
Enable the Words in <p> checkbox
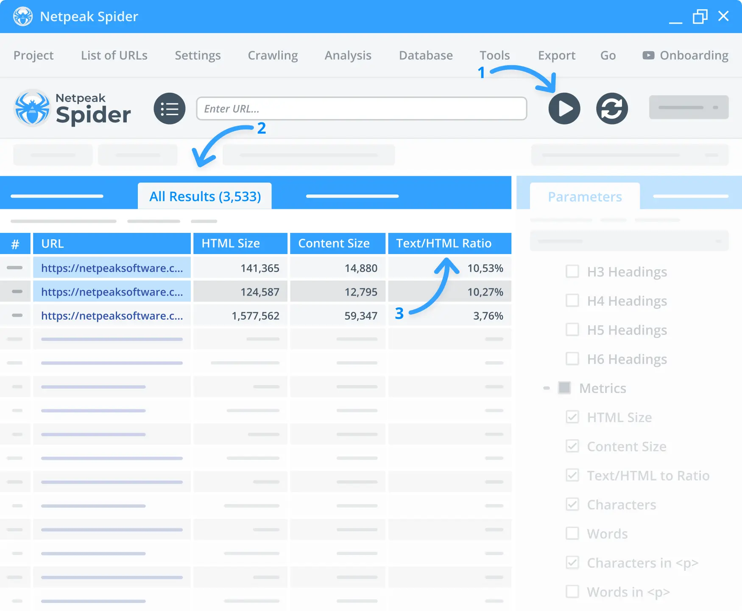[x=572, y=592]
